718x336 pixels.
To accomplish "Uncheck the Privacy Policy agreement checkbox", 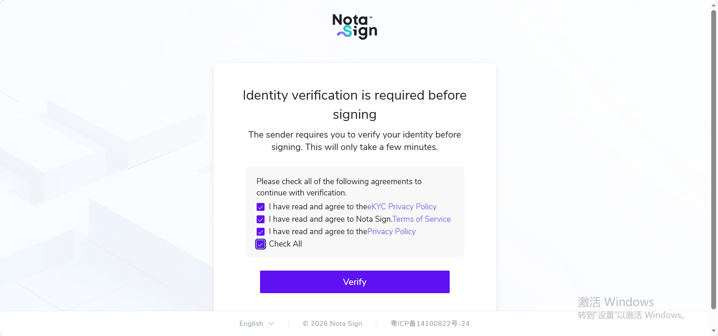I will pyautogui.click(x=260, y=232).
